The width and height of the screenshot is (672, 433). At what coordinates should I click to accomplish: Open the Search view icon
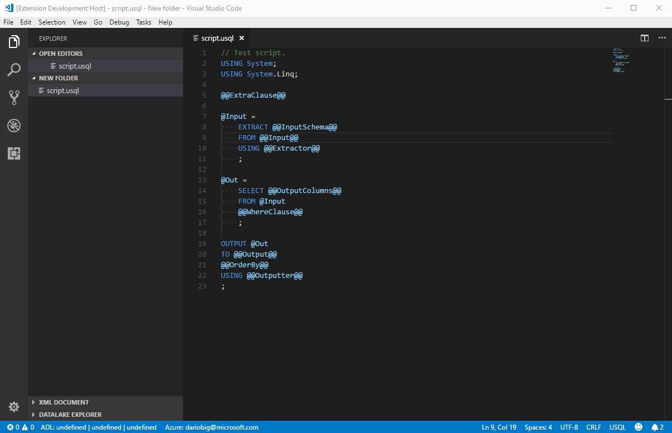pos(14,70)
